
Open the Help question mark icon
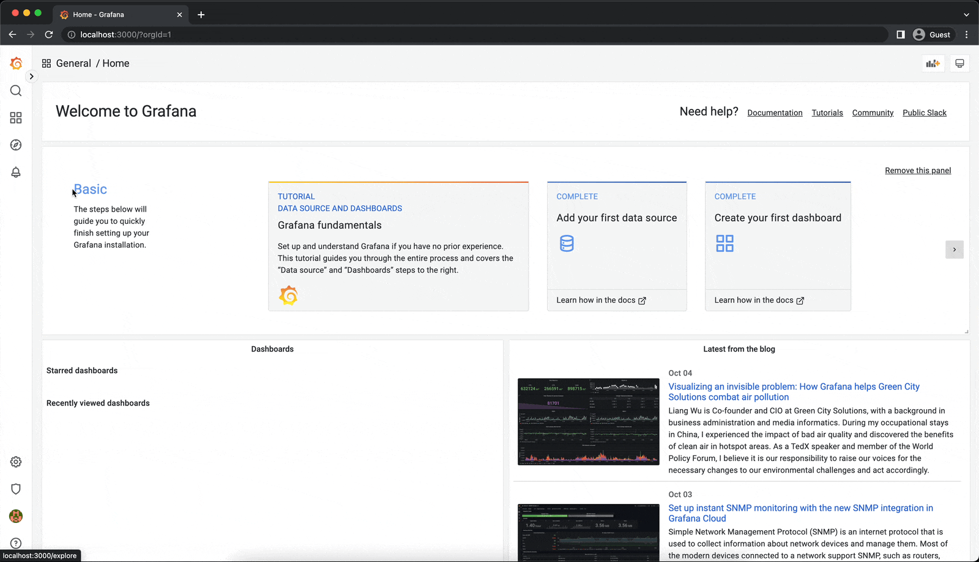click(16, 543)
